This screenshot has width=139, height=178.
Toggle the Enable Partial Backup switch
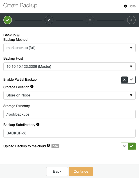click(x=128, y=80)
